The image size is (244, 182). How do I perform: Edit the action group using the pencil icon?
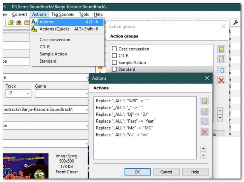tap(221, 59)
